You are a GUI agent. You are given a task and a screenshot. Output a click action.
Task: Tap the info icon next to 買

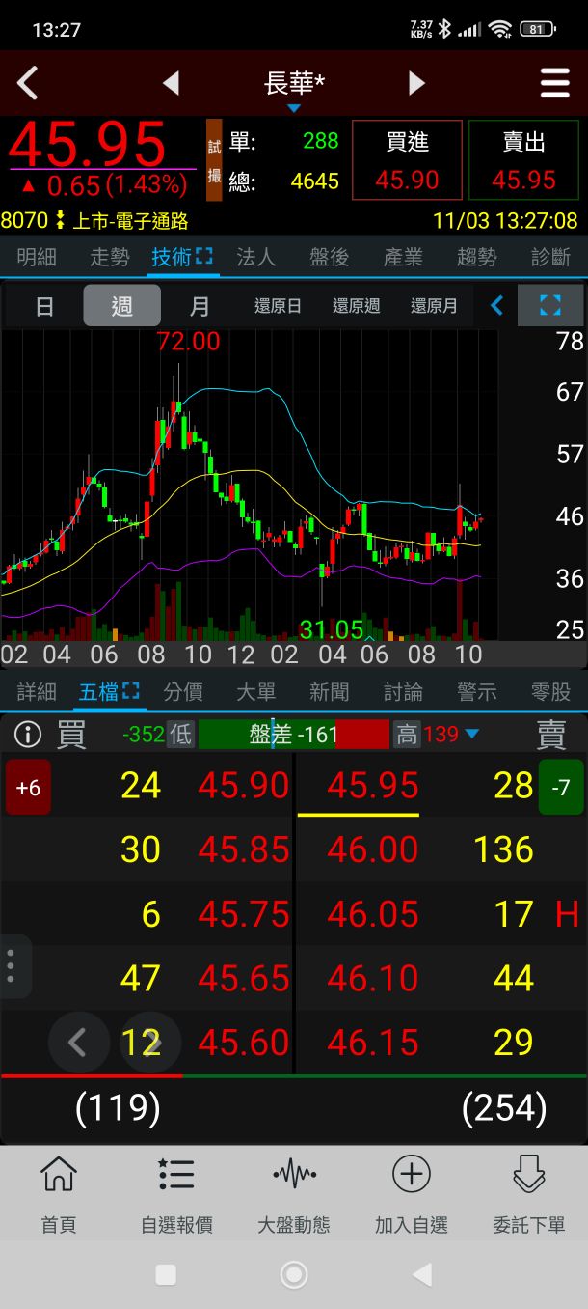(x=28, y=735)
